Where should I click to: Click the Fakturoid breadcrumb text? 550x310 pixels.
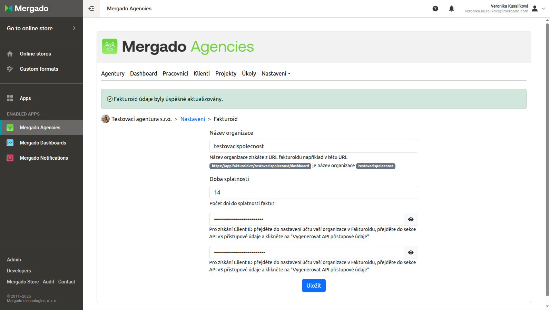226,119
